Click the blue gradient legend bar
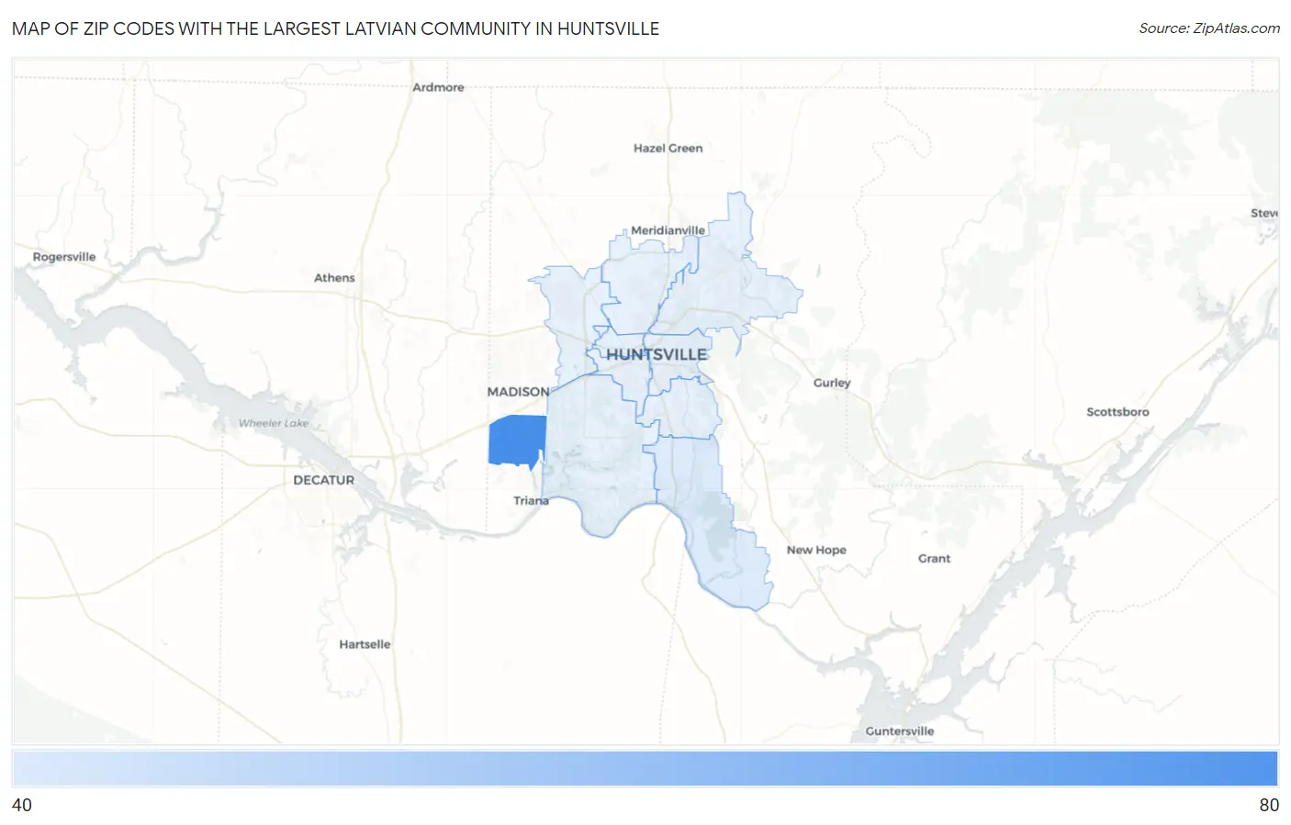Screen dimensions: 1291x825 pos(645,769)
